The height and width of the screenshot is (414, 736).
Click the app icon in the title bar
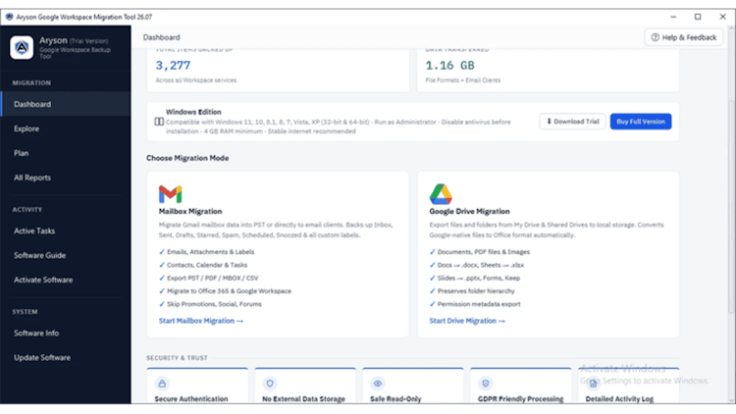[9, 17]
